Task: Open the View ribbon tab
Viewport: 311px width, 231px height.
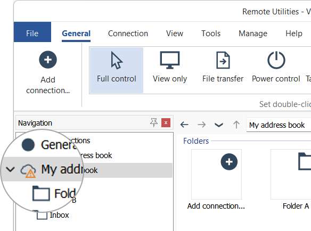Action: point(175,34)
